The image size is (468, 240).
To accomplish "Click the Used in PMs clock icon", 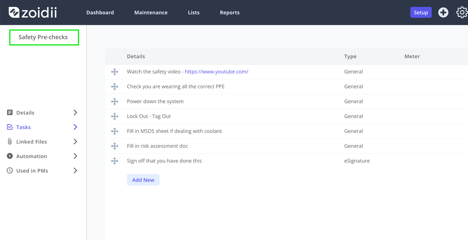I will point(10,170).
